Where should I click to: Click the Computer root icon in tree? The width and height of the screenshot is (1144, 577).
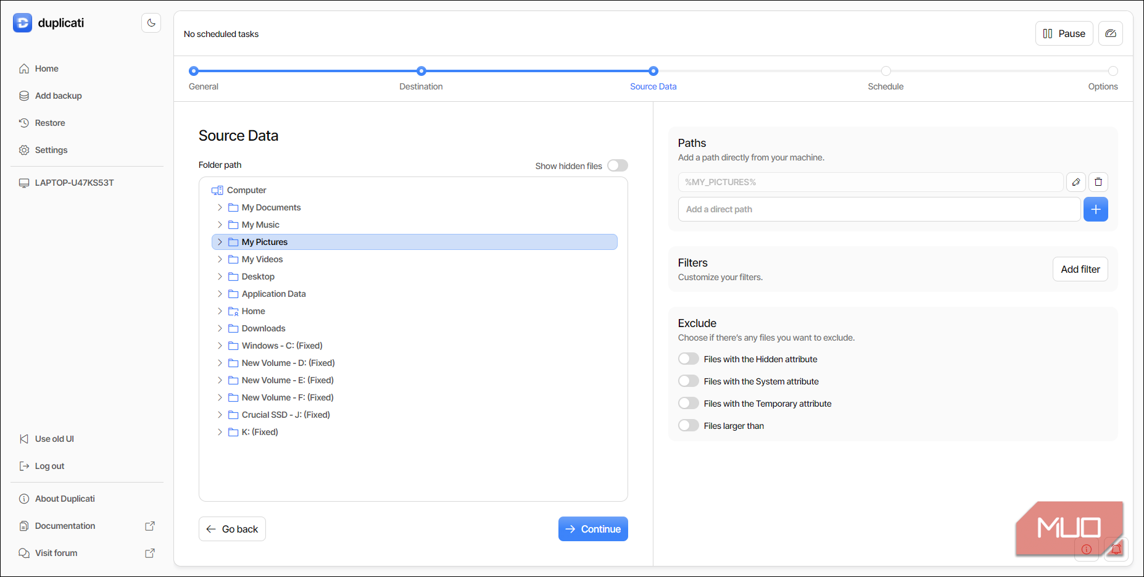[x=217, y=190]
